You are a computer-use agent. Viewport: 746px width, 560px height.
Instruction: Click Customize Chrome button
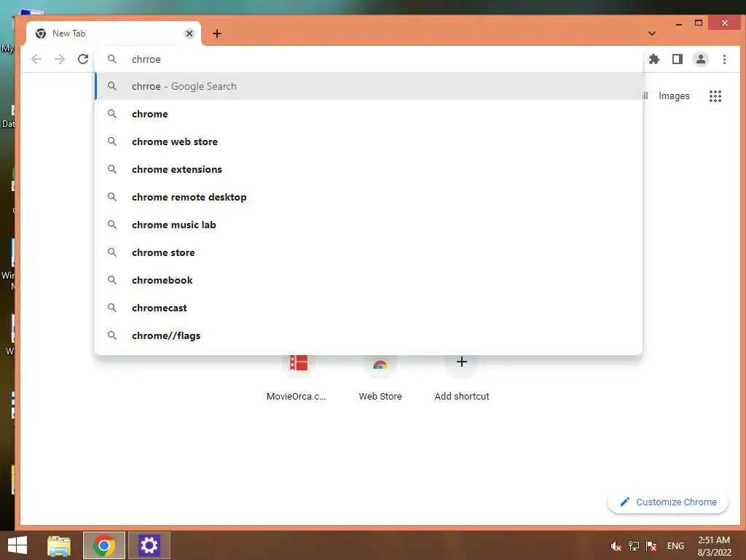click(668, 502)
